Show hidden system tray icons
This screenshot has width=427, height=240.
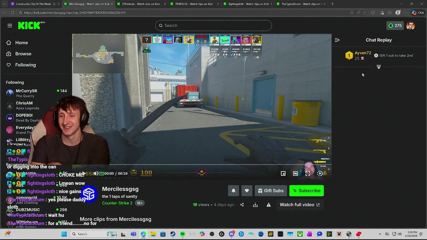click(x=380, y=234)
